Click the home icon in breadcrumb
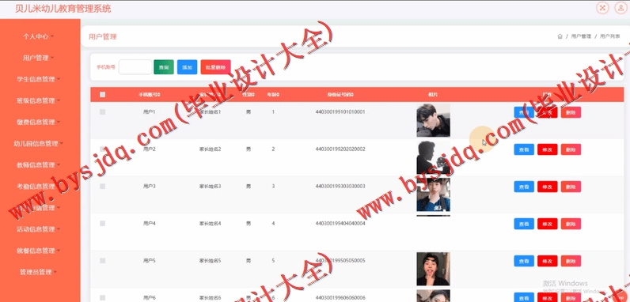The width and height of the screenshot is (630, 302). 560,36
